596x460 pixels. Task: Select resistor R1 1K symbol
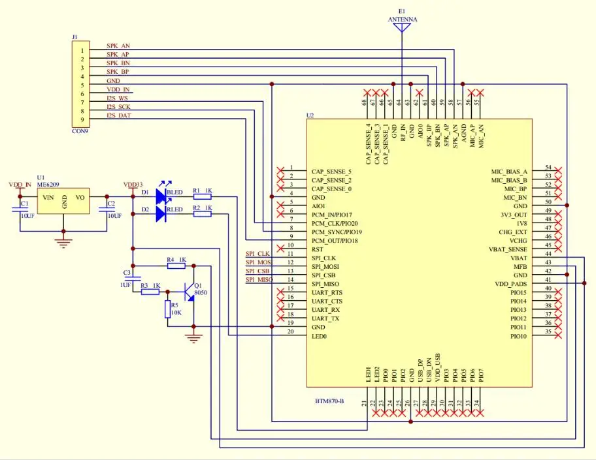pyautogui.click(x=202, y=196)
